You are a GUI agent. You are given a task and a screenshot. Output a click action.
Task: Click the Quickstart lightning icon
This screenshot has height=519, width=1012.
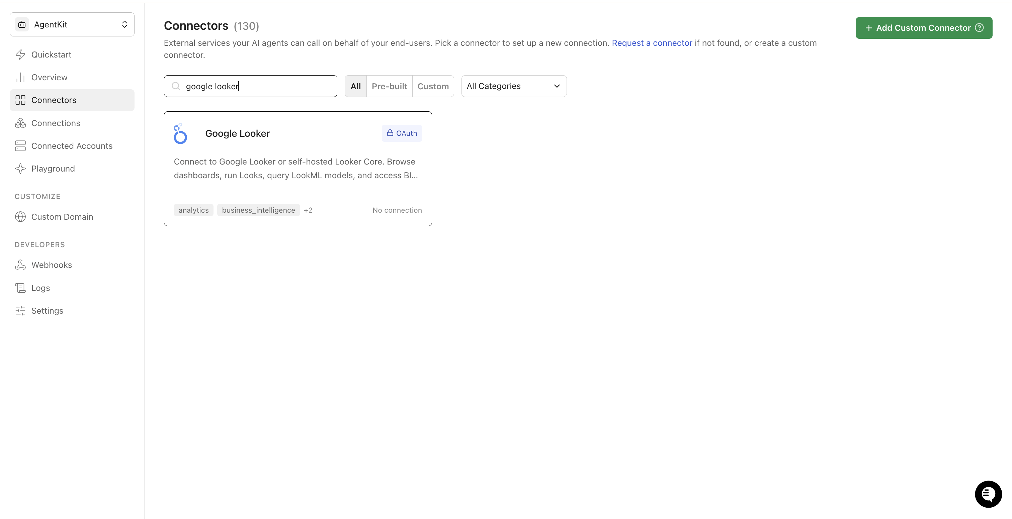point(20,55)
